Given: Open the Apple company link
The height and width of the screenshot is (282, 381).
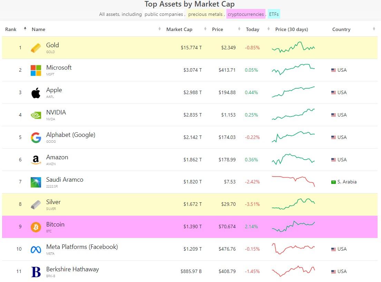Looking at the screenshot, I should [x=54, y=90].
